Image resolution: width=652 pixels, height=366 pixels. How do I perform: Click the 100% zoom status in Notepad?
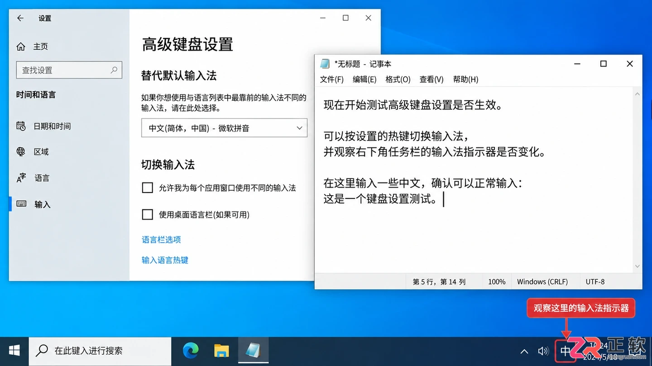click(497, 282)
